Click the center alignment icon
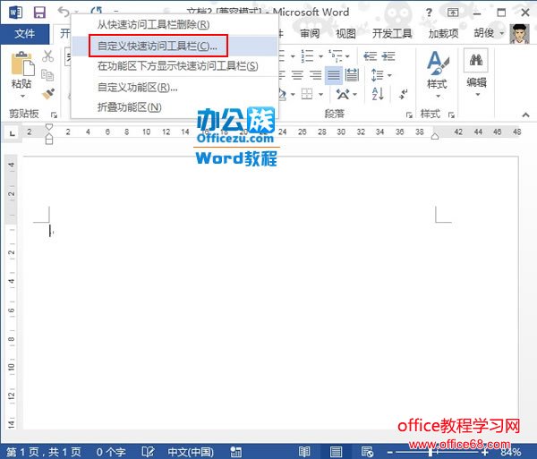 point(297,74)
